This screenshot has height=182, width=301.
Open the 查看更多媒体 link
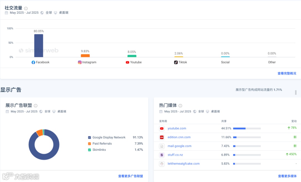click(287, 176)
